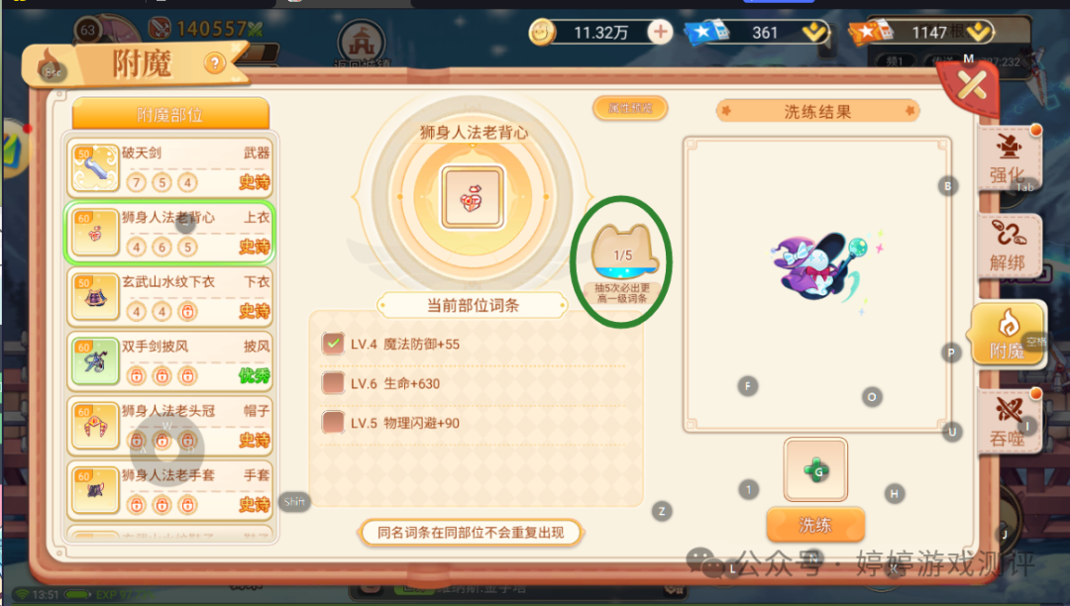The width and height of the screenshot is (1070, 606).
Task: Expand the partially visible bottom equipment entry
Action: click(x=170, y=534)
